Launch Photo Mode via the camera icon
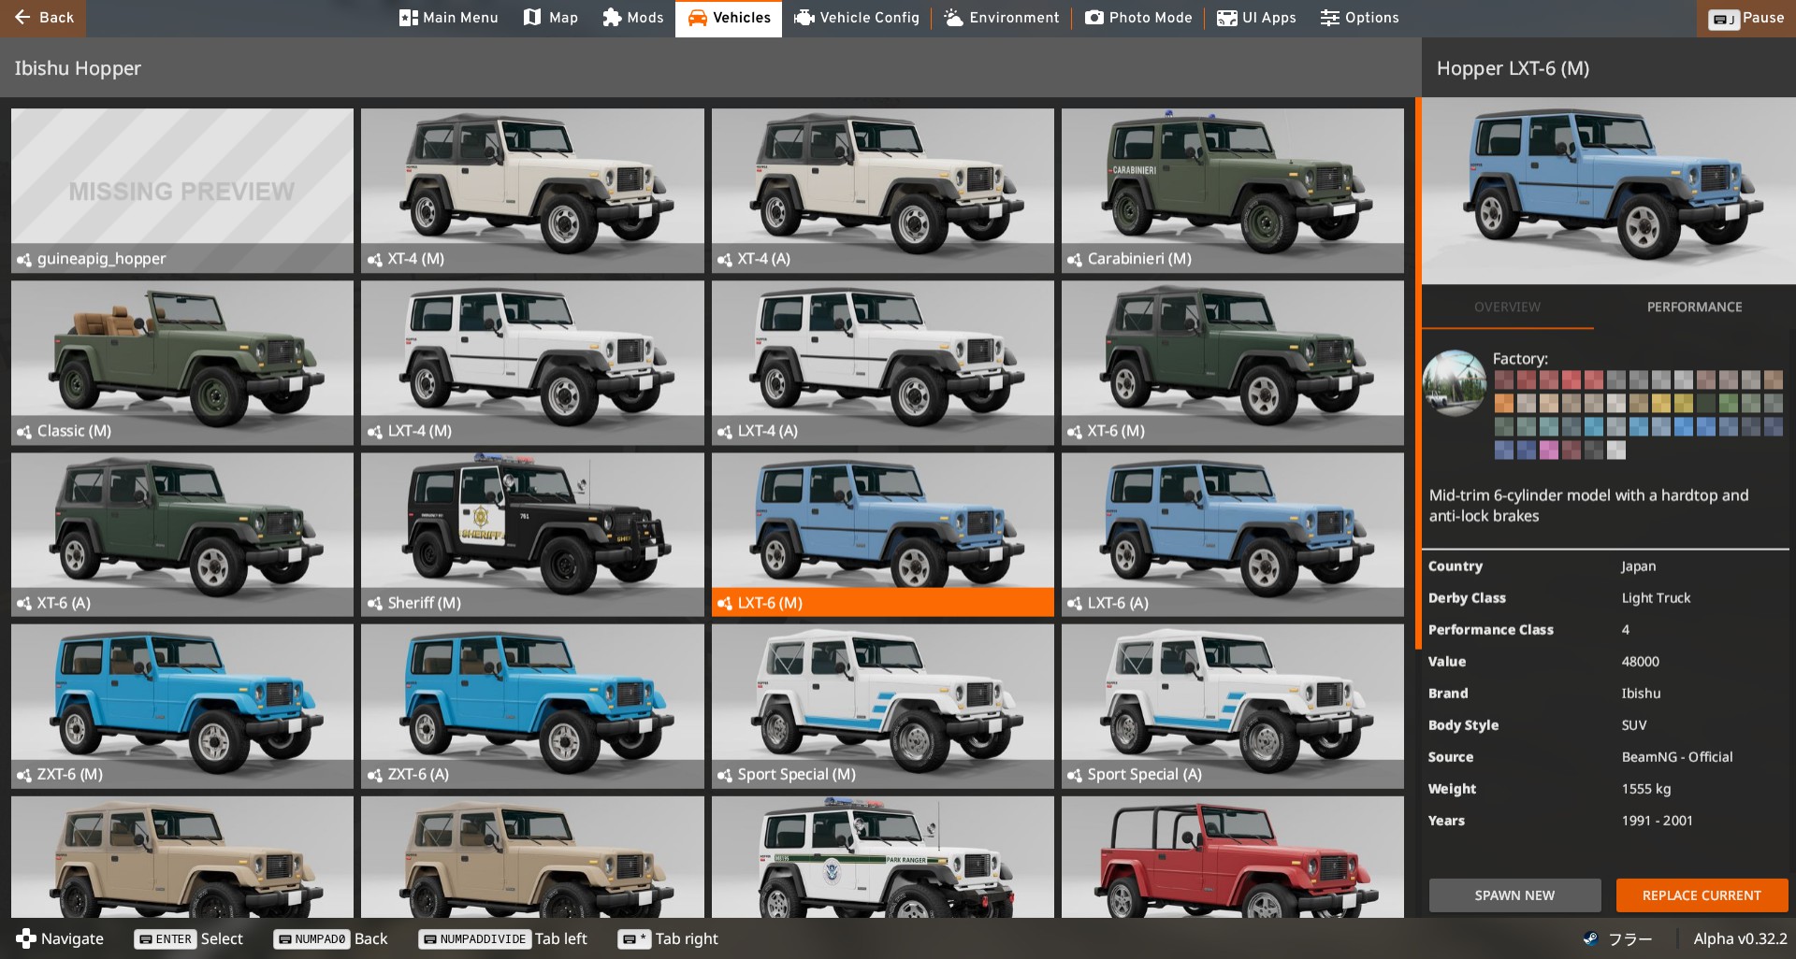 (1138, 18)
